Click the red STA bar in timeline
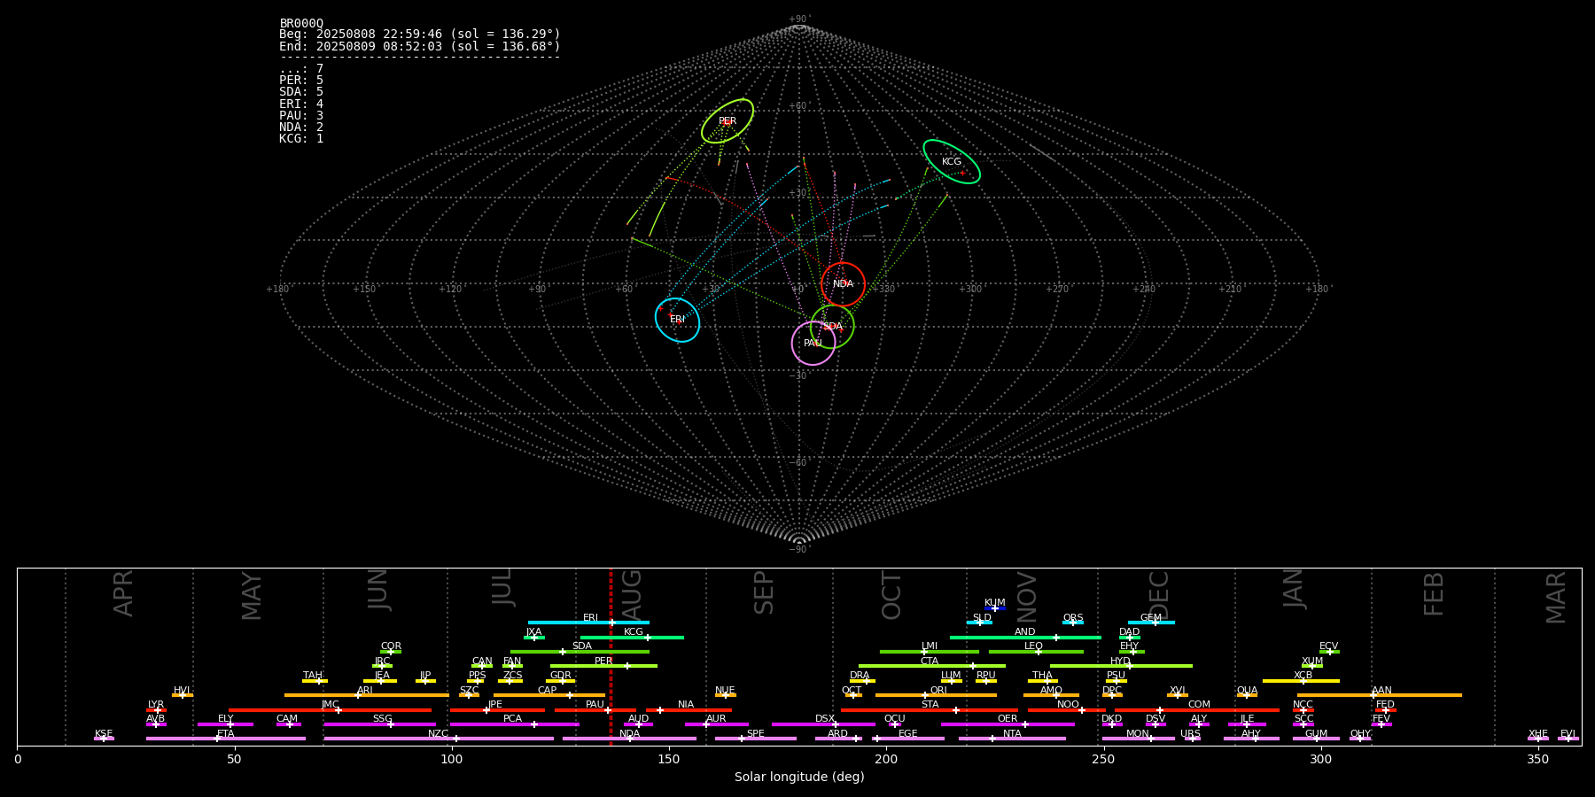Image resolution: width=1595 pixels, height=797 pixels. coord(930,710)
